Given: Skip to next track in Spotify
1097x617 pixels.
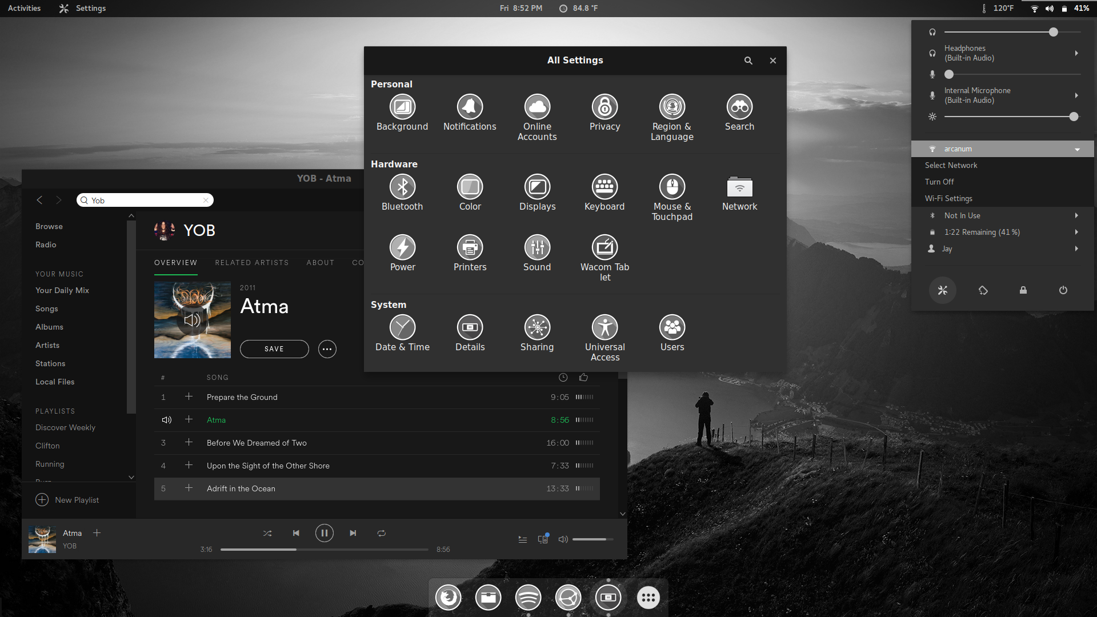Looking at the screenshot, I should click(353, 533).
